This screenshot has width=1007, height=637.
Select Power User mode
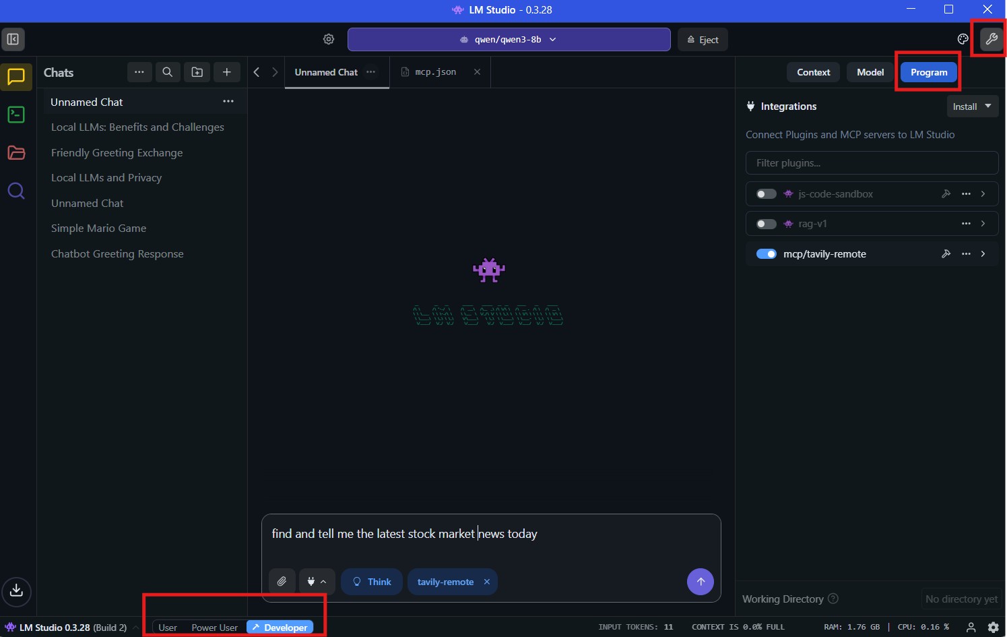(214, 628)
